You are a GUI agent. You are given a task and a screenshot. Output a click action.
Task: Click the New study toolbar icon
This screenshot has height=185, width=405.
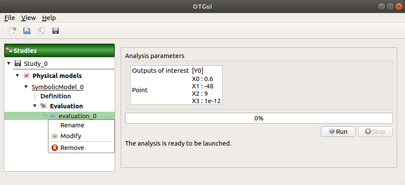point(13,31)
